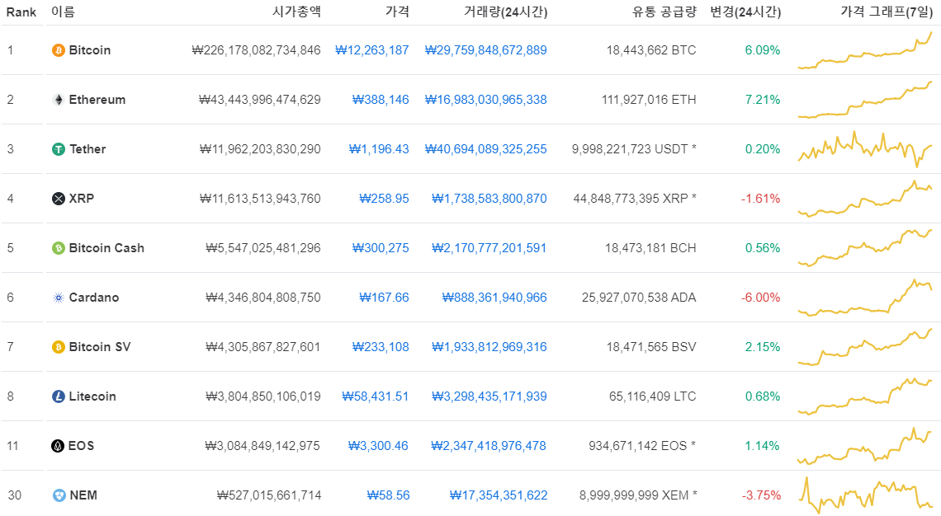This screenshot has width=941, height=516.
Task: Click the Bitcoin coin logo icon
Action: (x=59, y=50)
